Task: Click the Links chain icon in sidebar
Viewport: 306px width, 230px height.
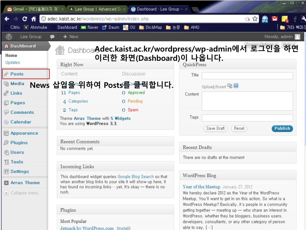Action: 6,93
